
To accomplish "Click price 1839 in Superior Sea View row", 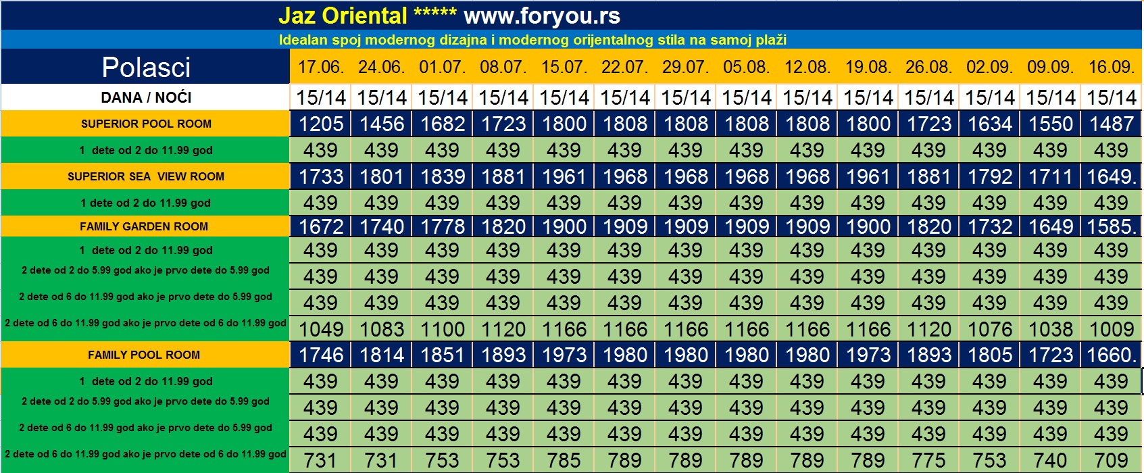I will tap(443, 176).
